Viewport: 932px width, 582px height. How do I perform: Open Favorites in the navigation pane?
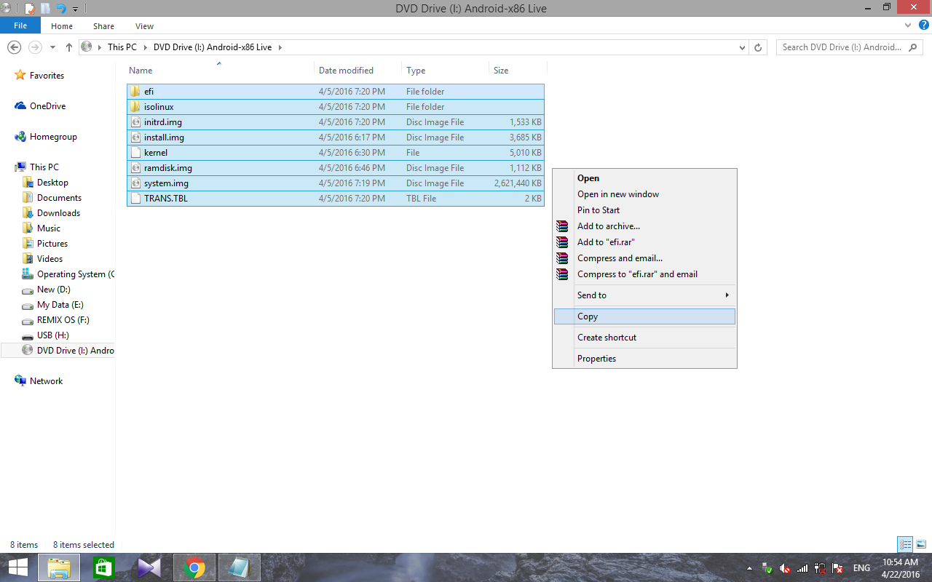47,76
